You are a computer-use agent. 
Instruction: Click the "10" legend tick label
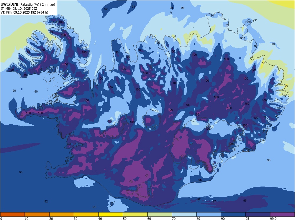[x=27, y=219]
